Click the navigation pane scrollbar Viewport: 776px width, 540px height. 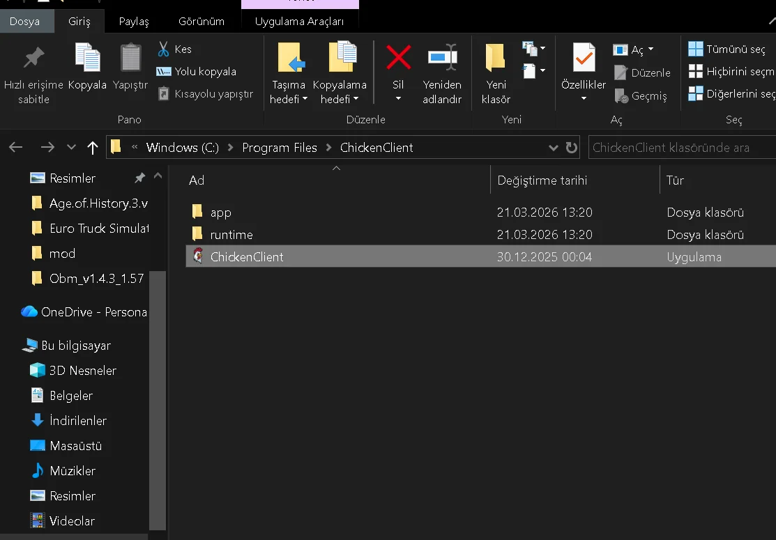point(158,401)
